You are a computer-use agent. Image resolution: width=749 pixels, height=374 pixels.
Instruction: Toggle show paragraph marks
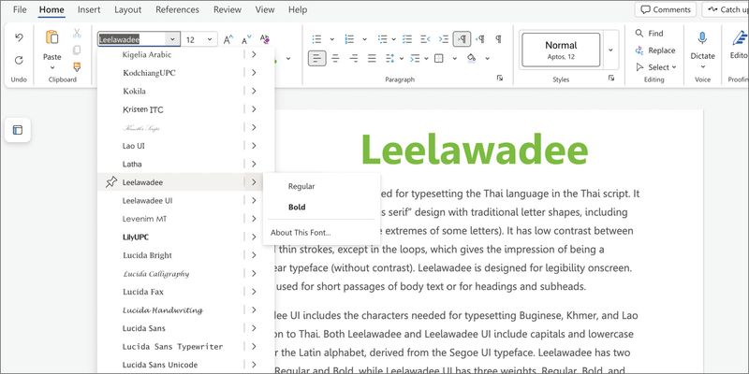(x=498, y=39)
